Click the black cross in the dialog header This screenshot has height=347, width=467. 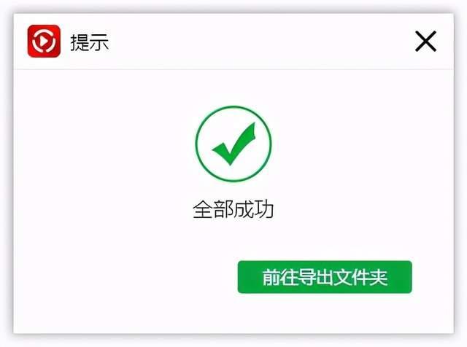(425, 41)
